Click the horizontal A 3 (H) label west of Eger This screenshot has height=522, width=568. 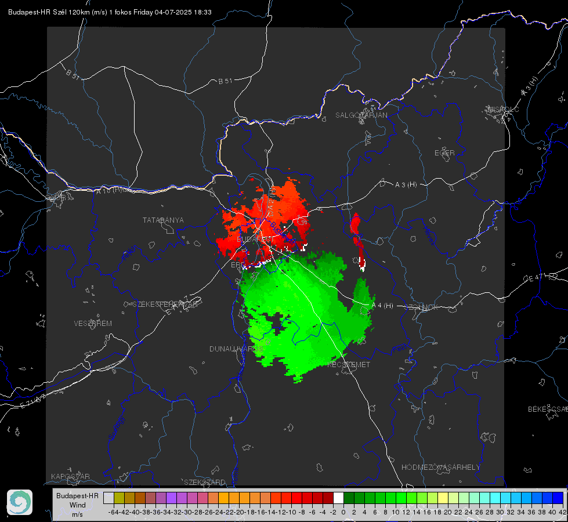pyautogui.click(x=406, y=185)
